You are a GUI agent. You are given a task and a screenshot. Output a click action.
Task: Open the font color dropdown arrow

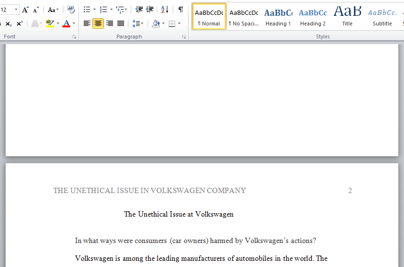coord(74,24)
